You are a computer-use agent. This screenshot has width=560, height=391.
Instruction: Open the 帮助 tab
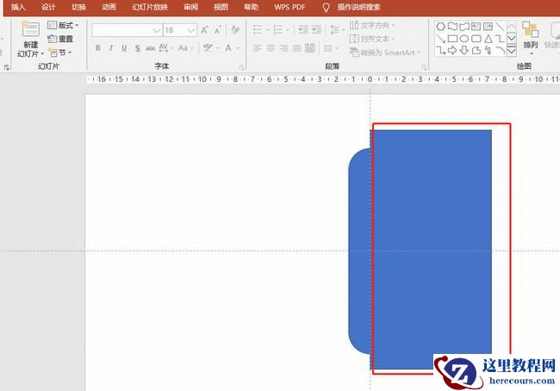pyautogui.click(x=251, y=7)
